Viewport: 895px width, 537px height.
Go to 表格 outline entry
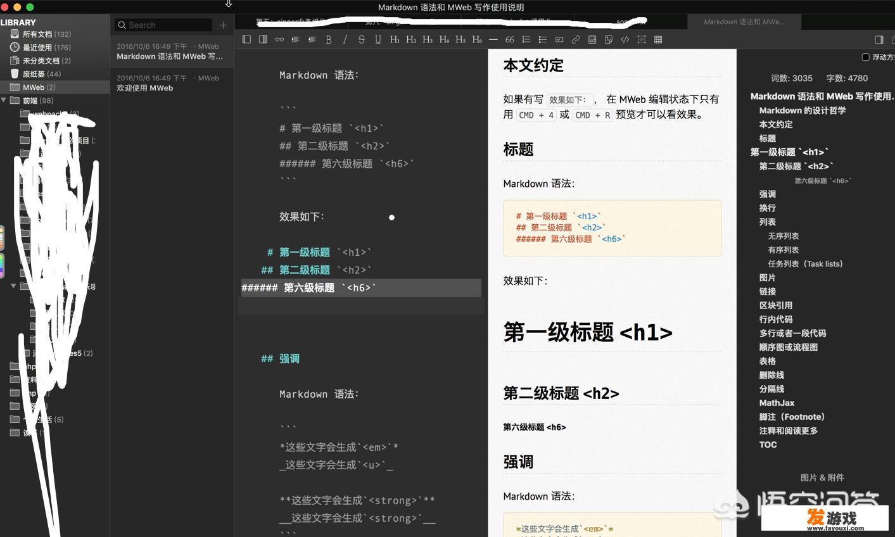pos(767,361)
